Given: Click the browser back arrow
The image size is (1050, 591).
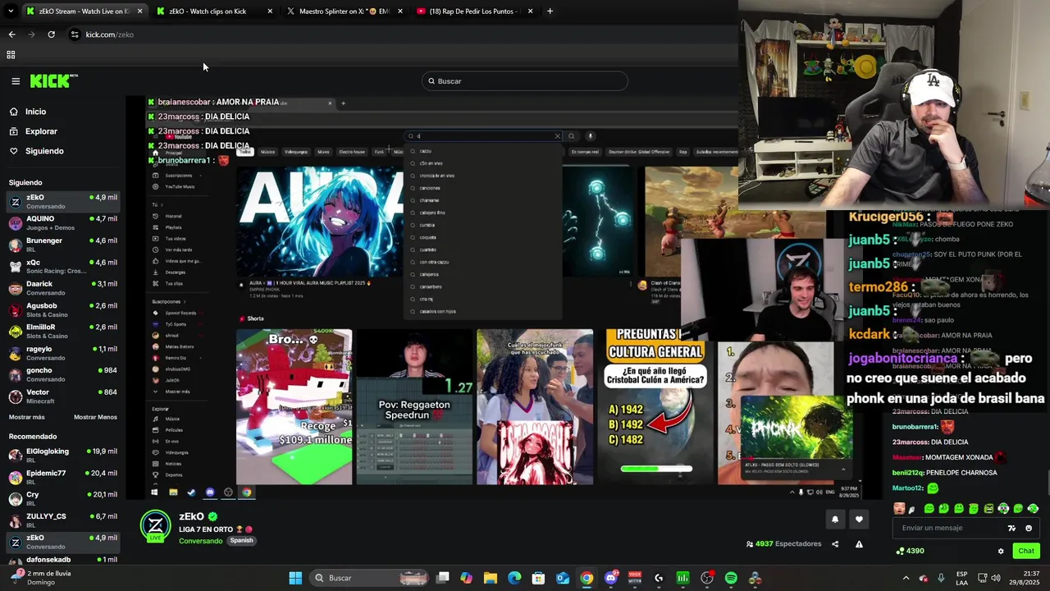Looking at the screenshot, I should click(11, 34).
